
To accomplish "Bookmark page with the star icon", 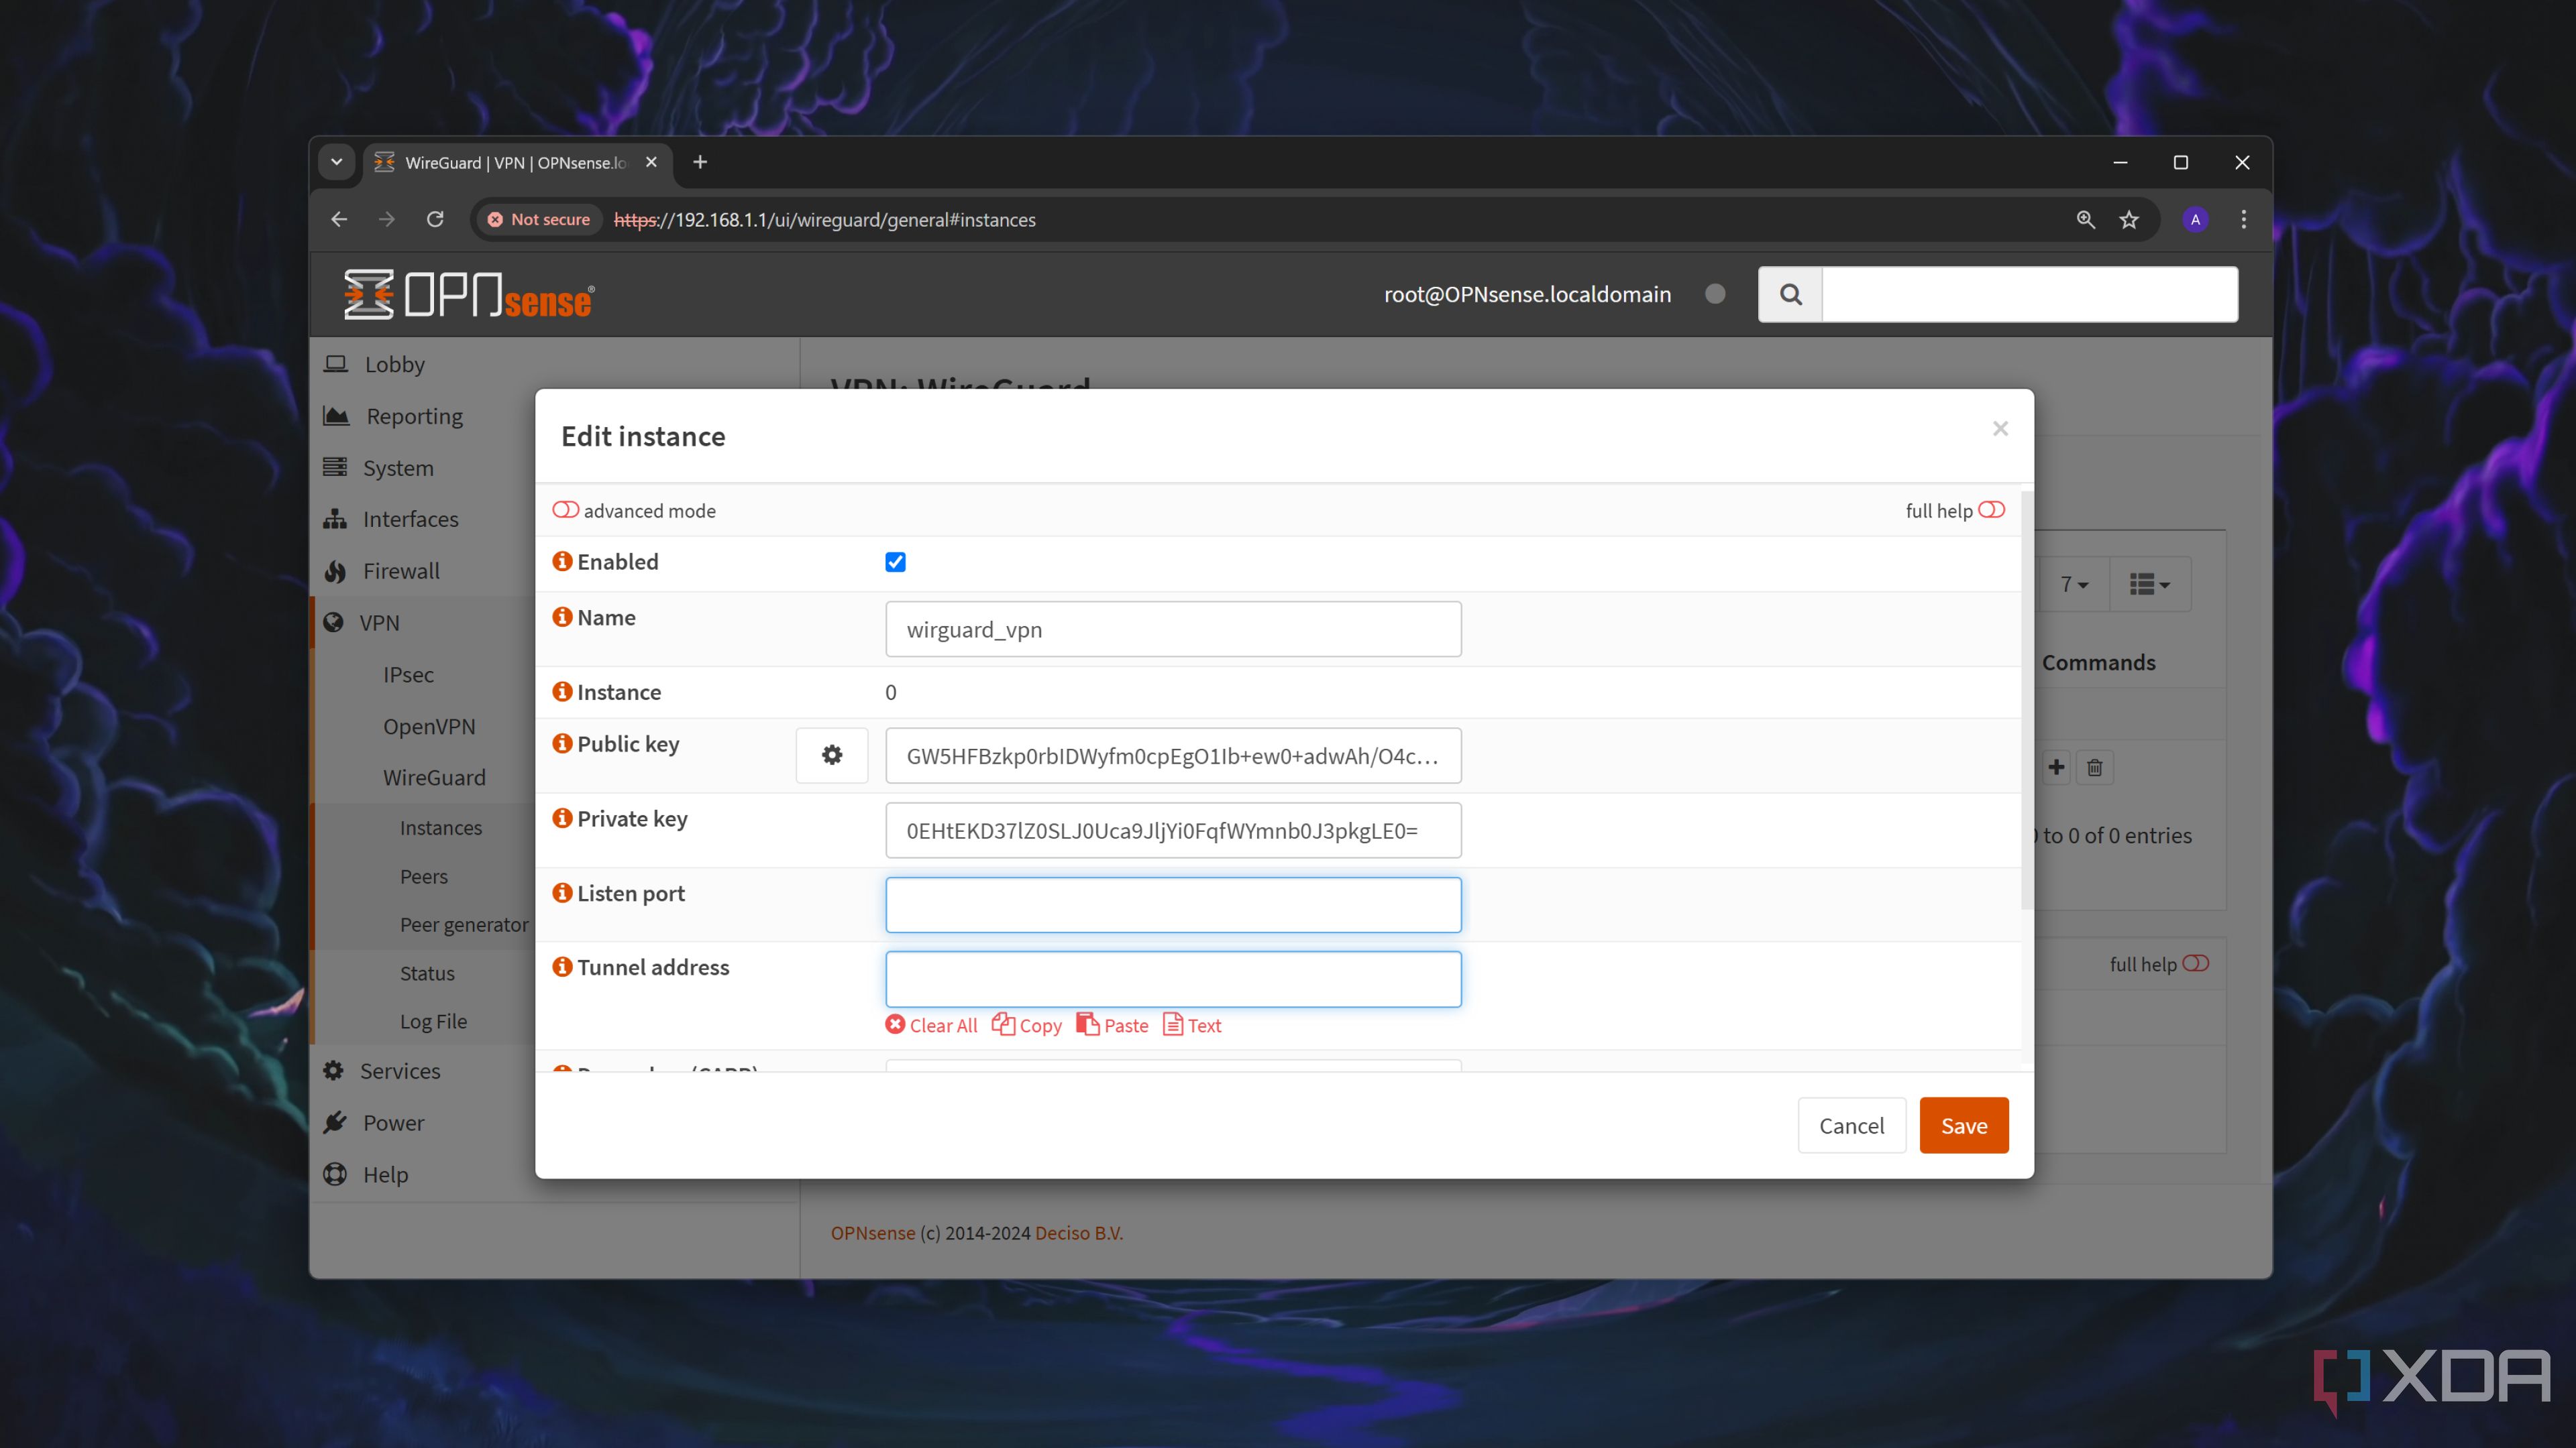I will (2129, 220).
